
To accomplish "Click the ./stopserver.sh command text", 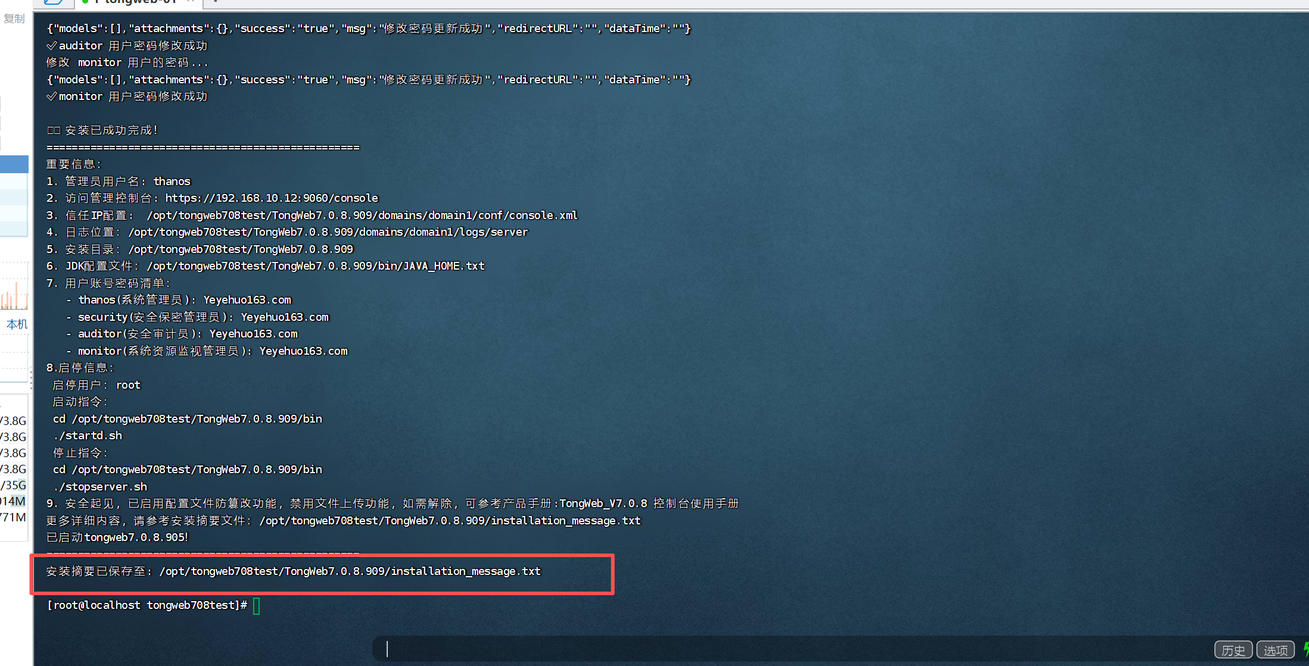I will tap(100, 487).
